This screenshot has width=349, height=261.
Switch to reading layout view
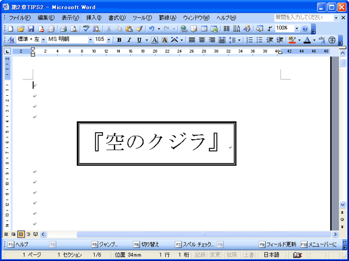tap(35, 234)
